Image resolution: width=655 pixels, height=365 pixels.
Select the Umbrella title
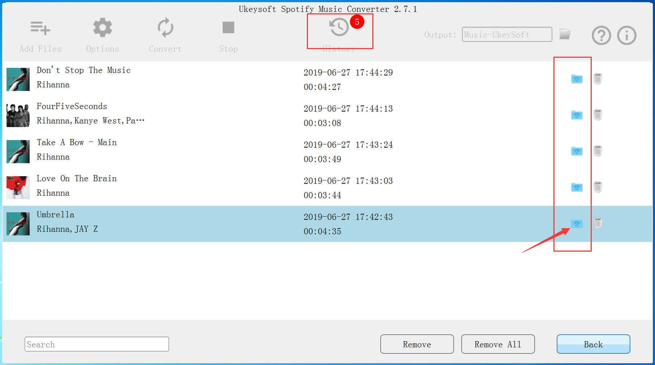coord(55,214)
